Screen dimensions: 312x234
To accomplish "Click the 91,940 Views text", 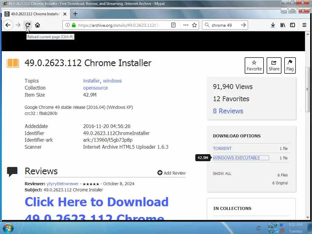I will 232,87.
